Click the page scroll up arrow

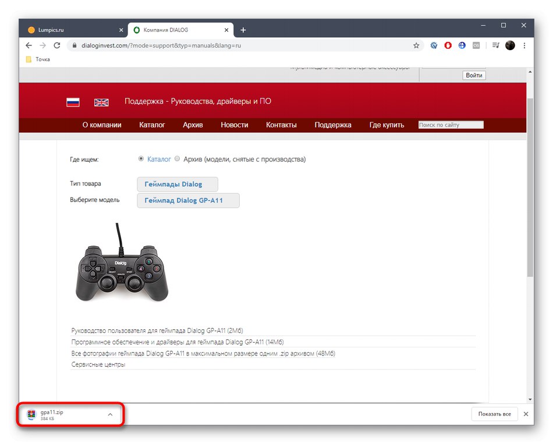[x=530, y=72]
